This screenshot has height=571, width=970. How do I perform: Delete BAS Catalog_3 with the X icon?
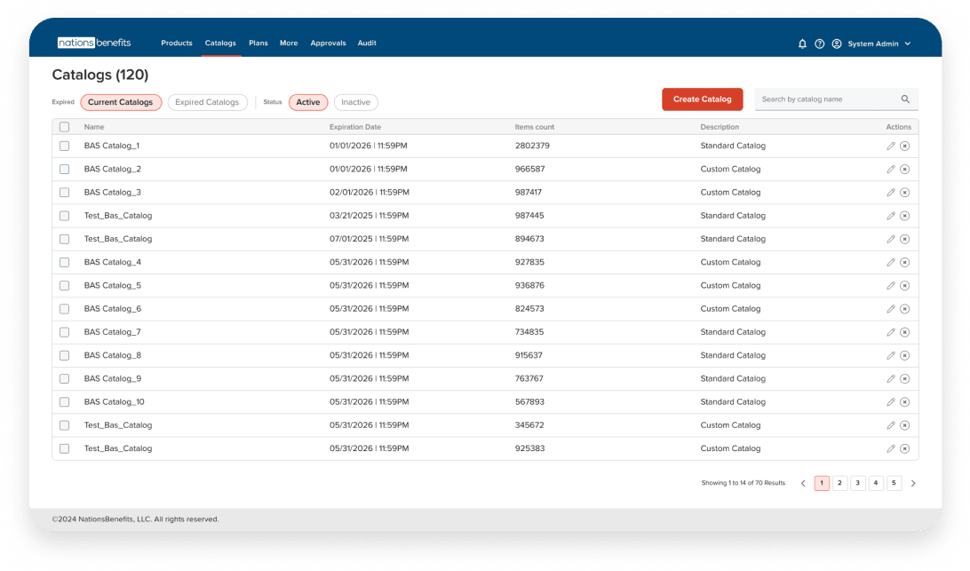[904, 193]
